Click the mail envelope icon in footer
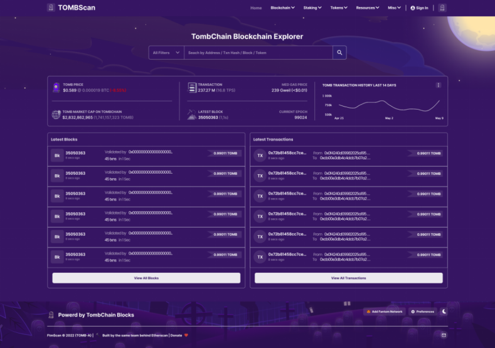This screenshot has height=348, width=495. pyautogui.click(x=444, y=335)
